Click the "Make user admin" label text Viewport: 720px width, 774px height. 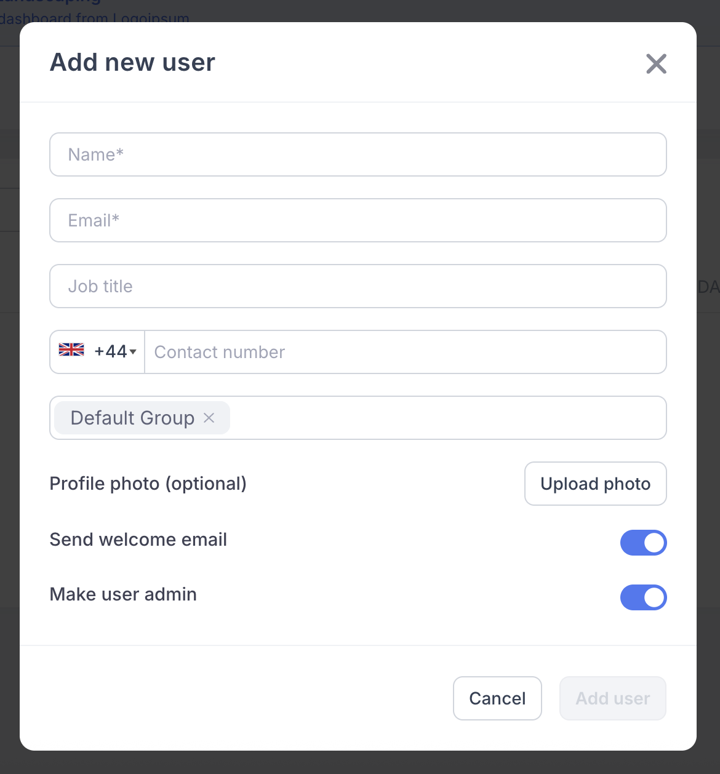tap(123, 594)
